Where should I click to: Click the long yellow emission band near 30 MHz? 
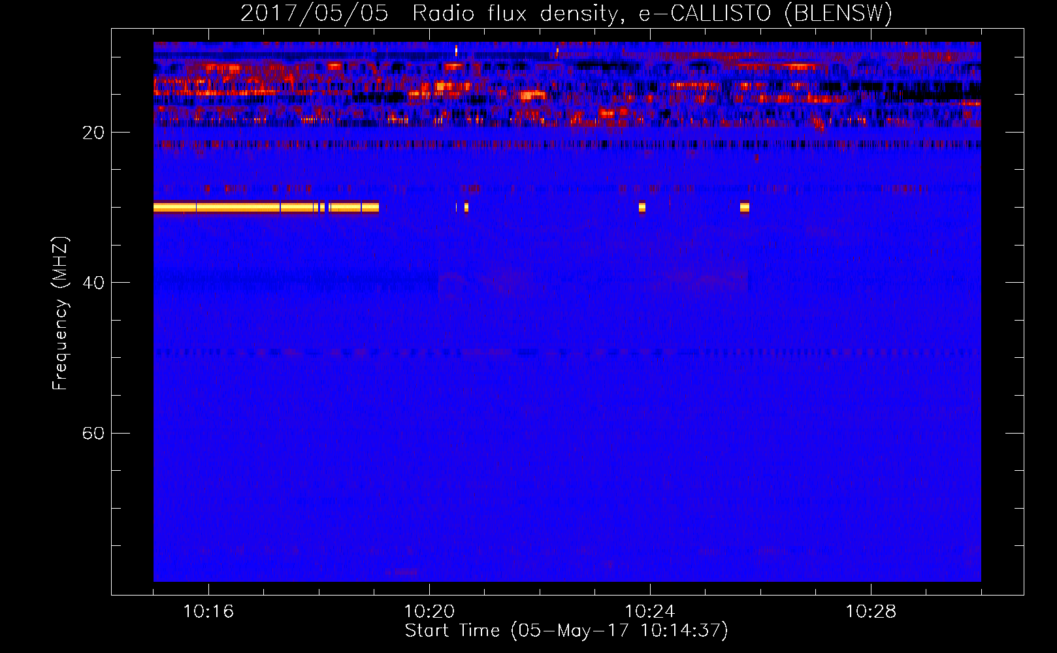click(266, 207)
